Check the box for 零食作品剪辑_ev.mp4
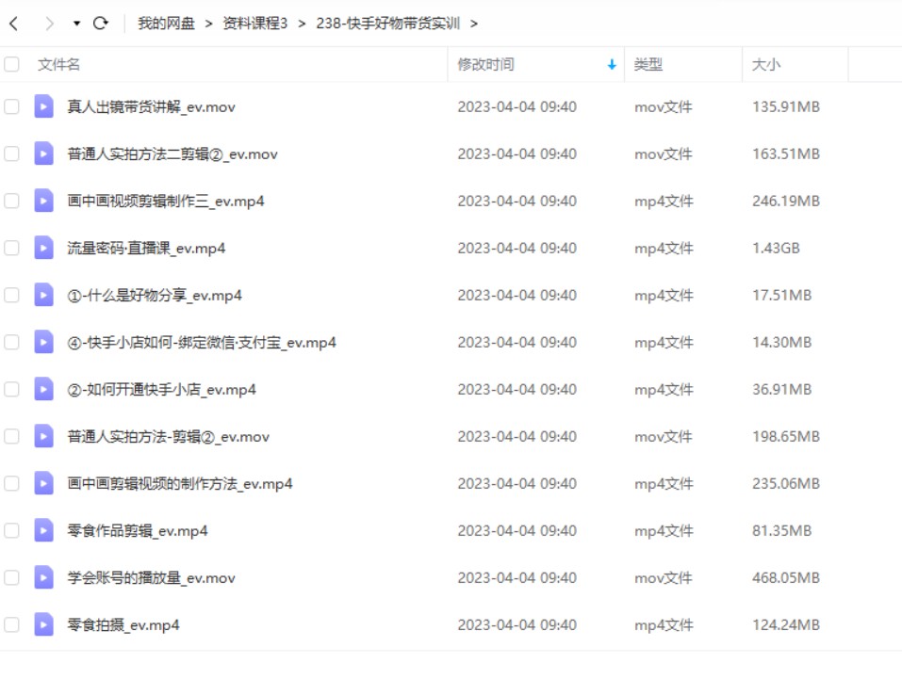Image resolution: width=902 pixels, height=679 pixels. click(11, 530)
